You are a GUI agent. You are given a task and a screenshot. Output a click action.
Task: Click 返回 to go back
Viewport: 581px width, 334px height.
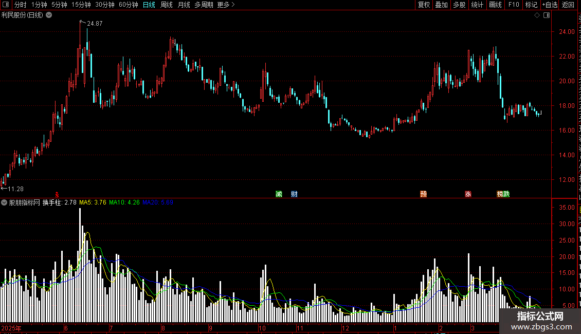(x=568, y=5)
